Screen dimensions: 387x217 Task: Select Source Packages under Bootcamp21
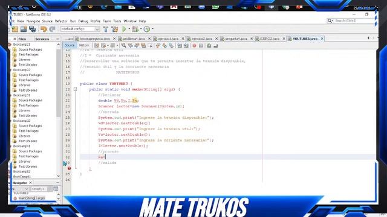[x=30, y=49]
